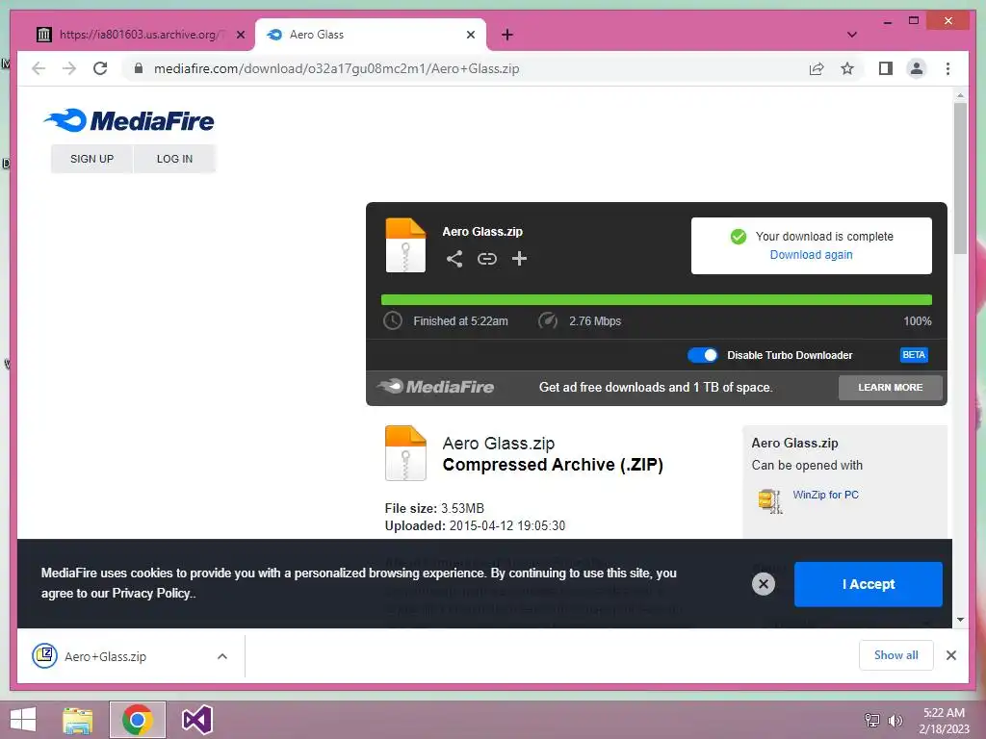Image resolution: width=986 pixels, height=739 pixels.
Task: Click the Chrome profile avatar icon
Action: pos(917,68)
